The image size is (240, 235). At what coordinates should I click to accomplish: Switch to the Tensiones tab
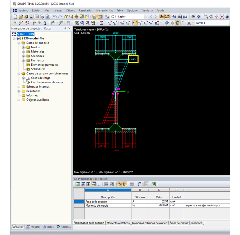(196, 223)
